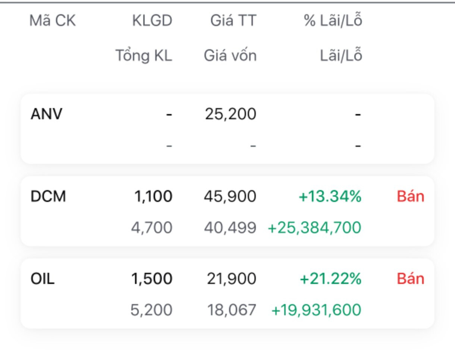Click the Giá TT column header
Viewport: 455px width, 357px height.
pyautogui.click(x=233, y=21)
